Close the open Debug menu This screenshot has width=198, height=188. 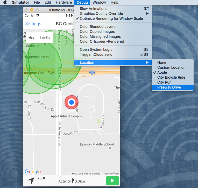(x=82, y=2)
